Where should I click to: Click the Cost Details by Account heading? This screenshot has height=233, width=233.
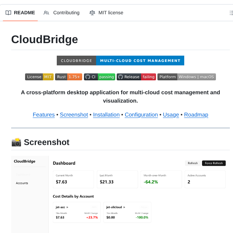[73, 196]
